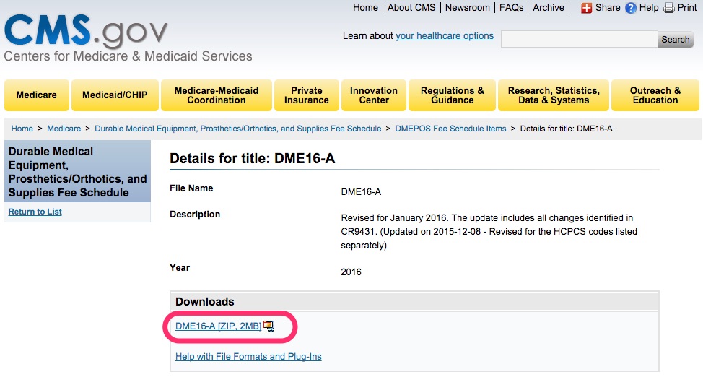Click the Year value 2016
This screenshot has width=703, height=377.
click(351, 272)
